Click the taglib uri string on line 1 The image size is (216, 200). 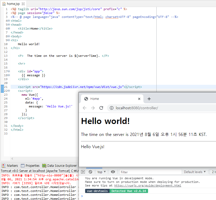click(x=70, y=9)
